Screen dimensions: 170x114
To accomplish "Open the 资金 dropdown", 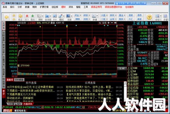I will 78,15.
